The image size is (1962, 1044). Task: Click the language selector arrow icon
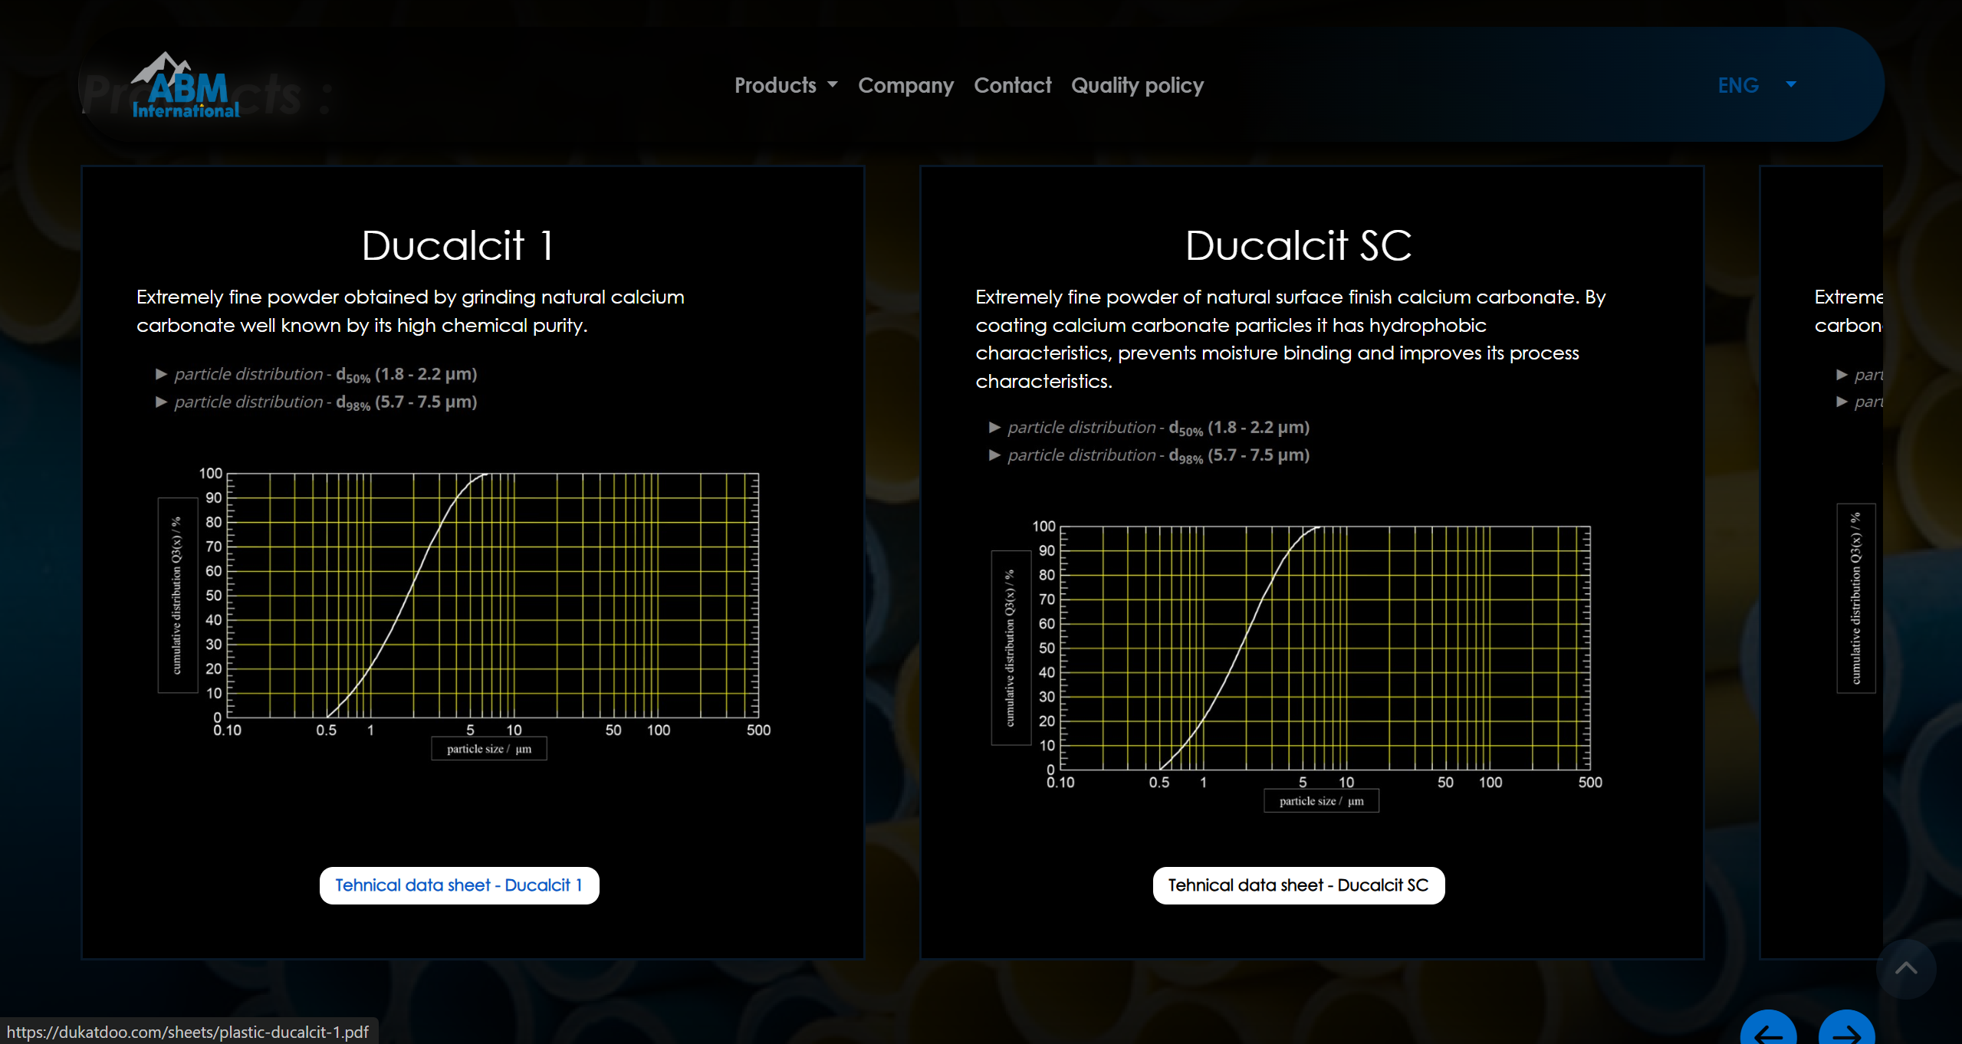pos(1791,84)
